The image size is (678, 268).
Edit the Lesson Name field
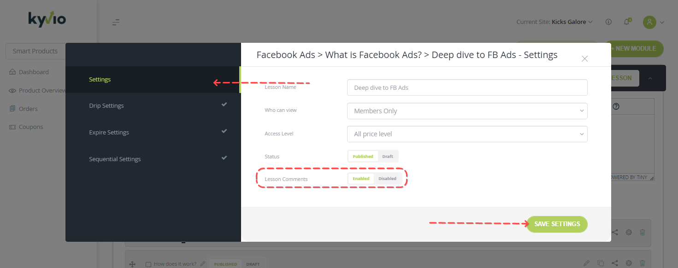tap(467, 87)
